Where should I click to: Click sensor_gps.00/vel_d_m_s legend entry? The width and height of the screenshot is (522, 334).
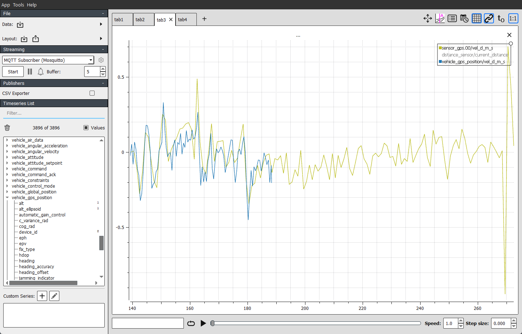click(467, 48)
